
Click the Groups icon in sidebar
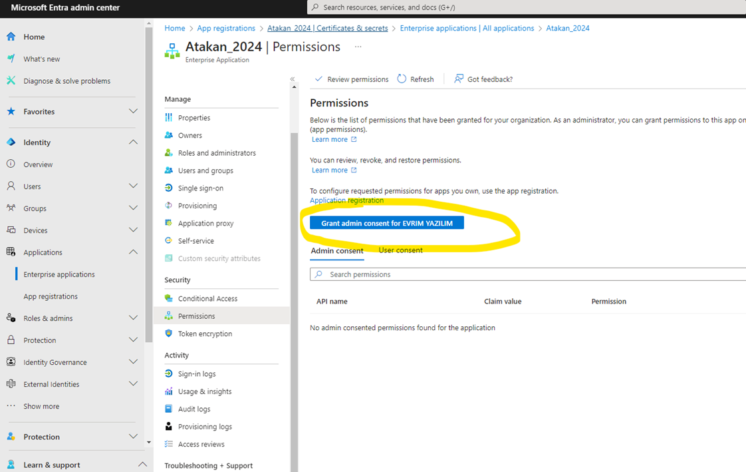tap(11, 208)
